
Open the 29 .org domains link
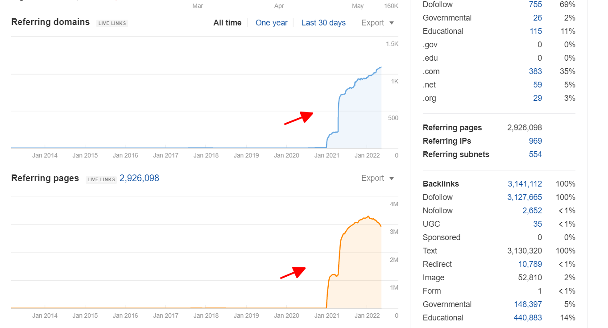point(538,98)
